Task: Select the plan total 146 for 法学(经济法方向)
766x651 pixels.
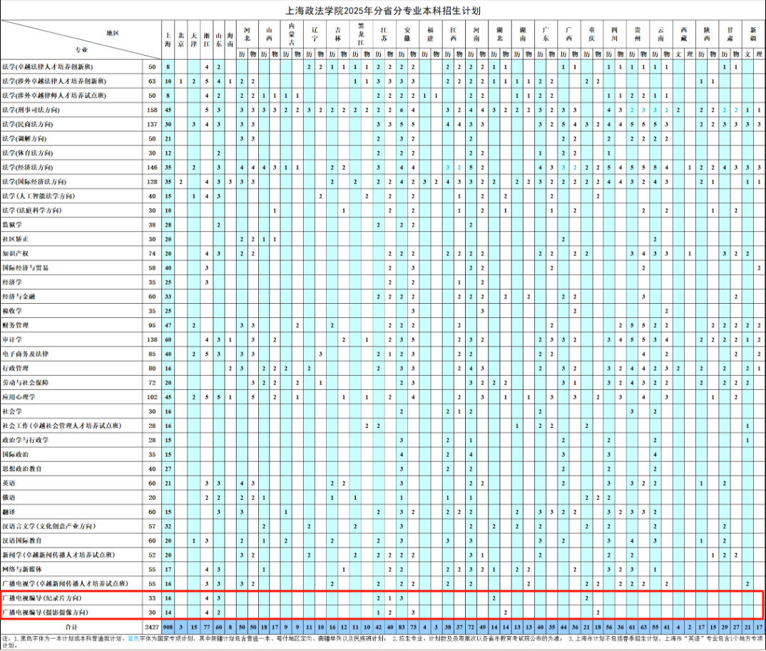Action: tap(152, 167)
